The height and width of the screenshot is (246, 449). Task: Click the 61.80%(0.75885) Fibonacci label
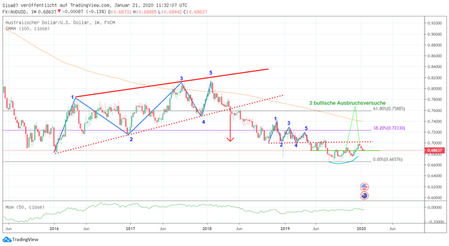coord(389,109)
